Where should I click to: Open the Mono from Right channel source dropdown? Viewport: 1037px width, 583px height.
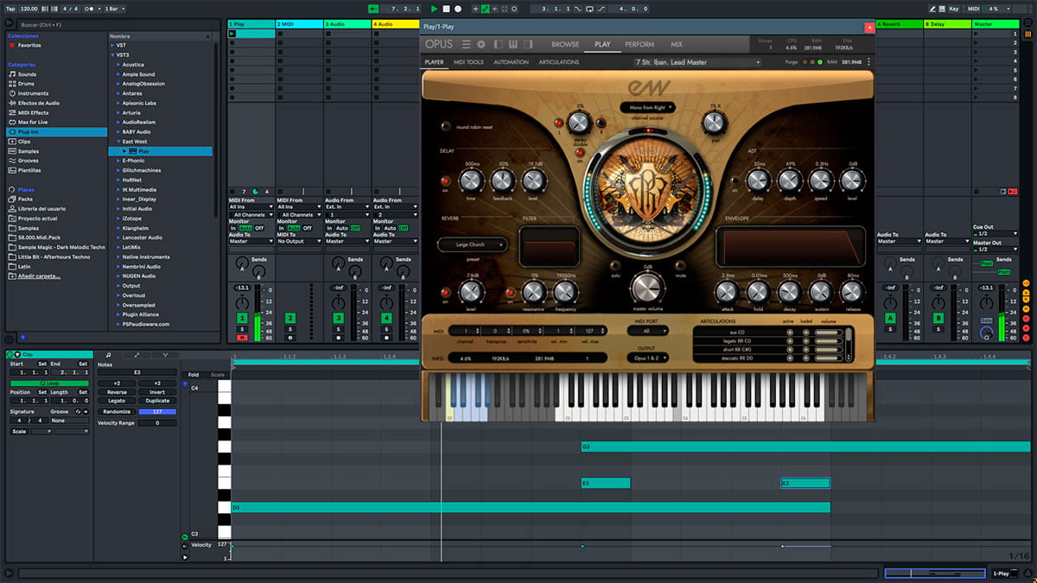[647, 108]
